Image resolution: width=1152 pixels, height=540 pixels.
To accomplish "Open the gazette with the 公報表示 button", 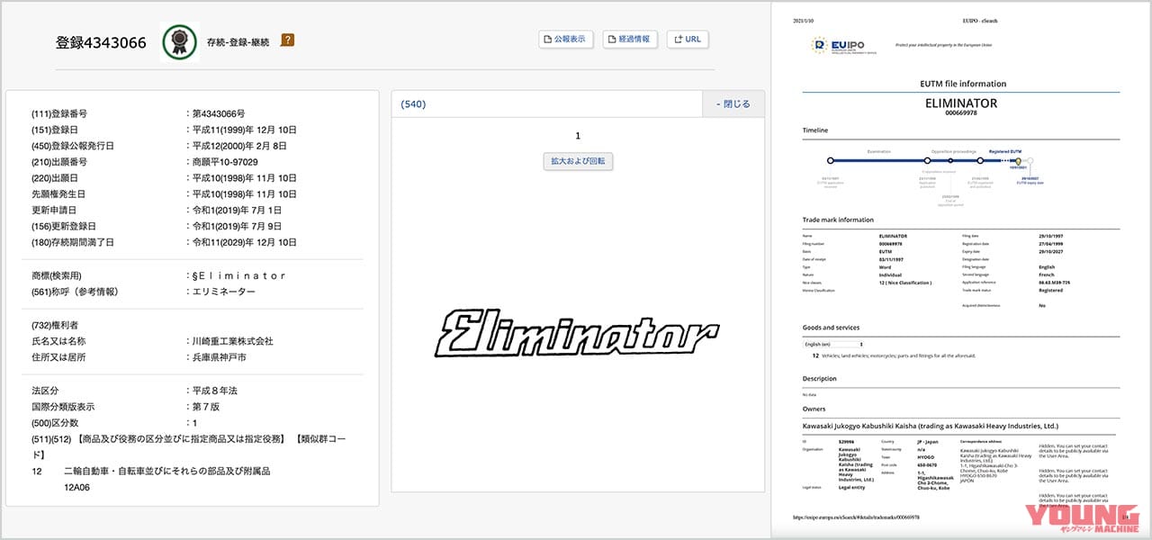I will point(565,39).
